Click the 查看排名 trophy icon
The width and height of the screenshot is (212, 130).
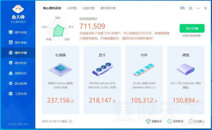coord(148,121)
